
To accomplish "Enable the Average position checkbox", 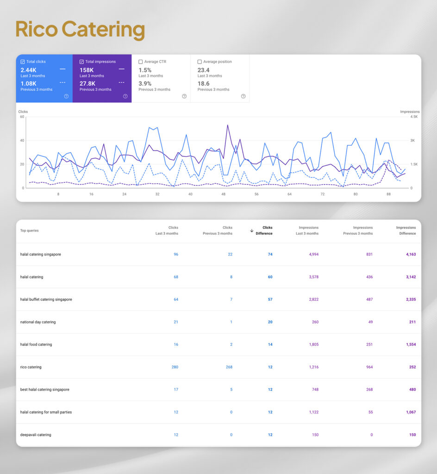I will pyautogui.click(x=200, y=62).
